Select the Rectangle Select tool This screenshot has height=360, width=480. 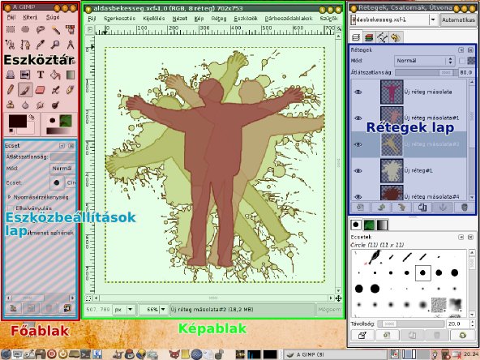click(11, 29)
